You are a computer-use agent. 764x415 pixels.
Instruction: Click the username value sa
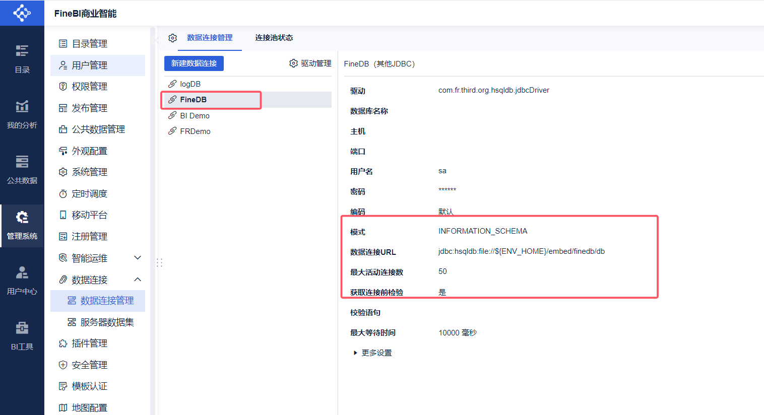click(442, 171)
